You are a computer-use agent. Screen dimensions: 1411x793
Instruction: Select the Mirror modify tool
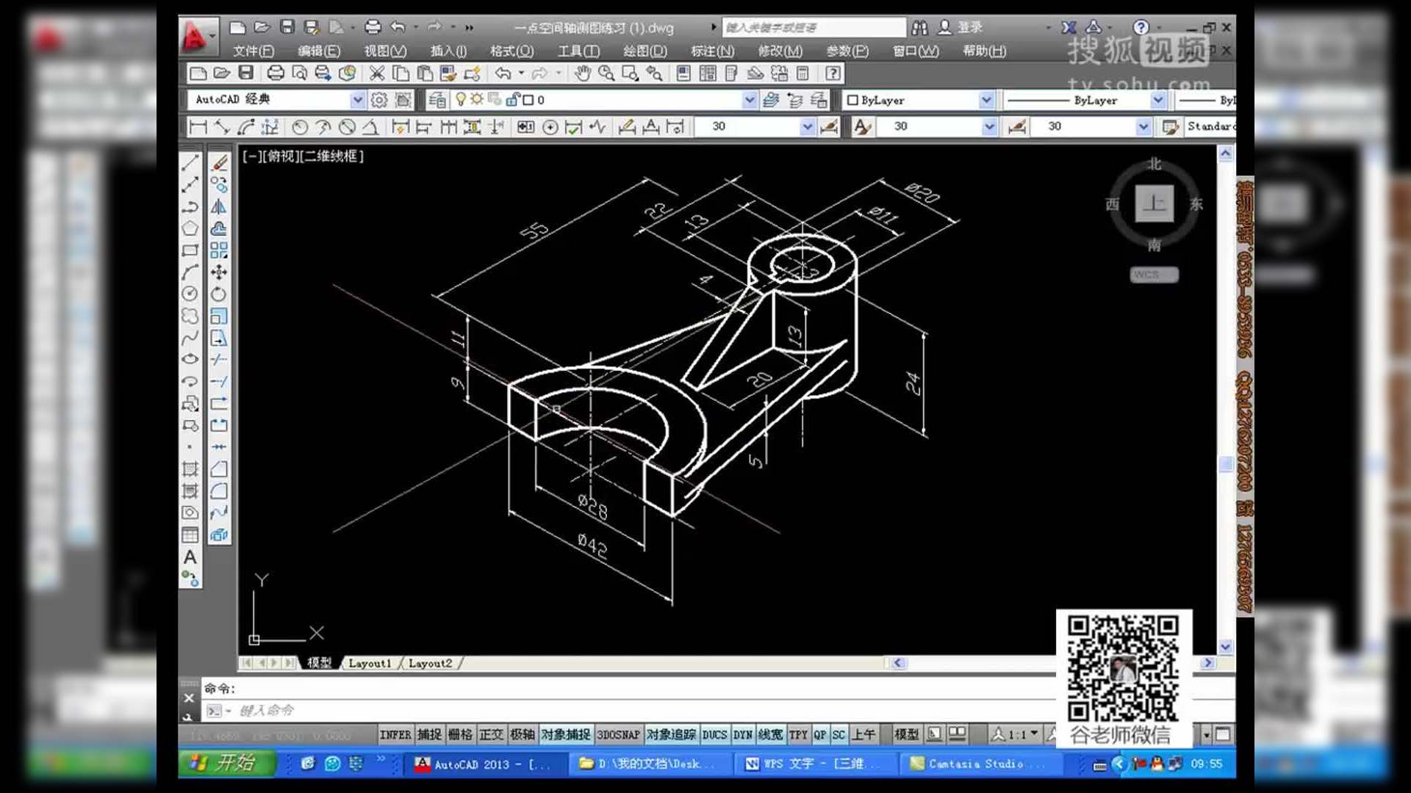(219, 207)
